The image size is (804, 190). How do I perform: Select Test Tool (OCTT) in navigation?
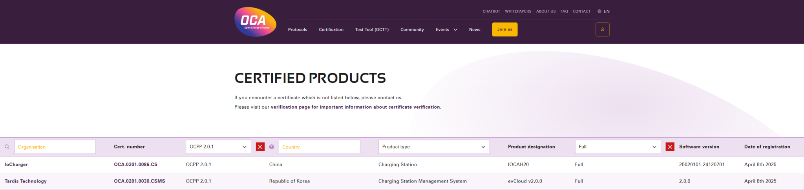[372, 30]
